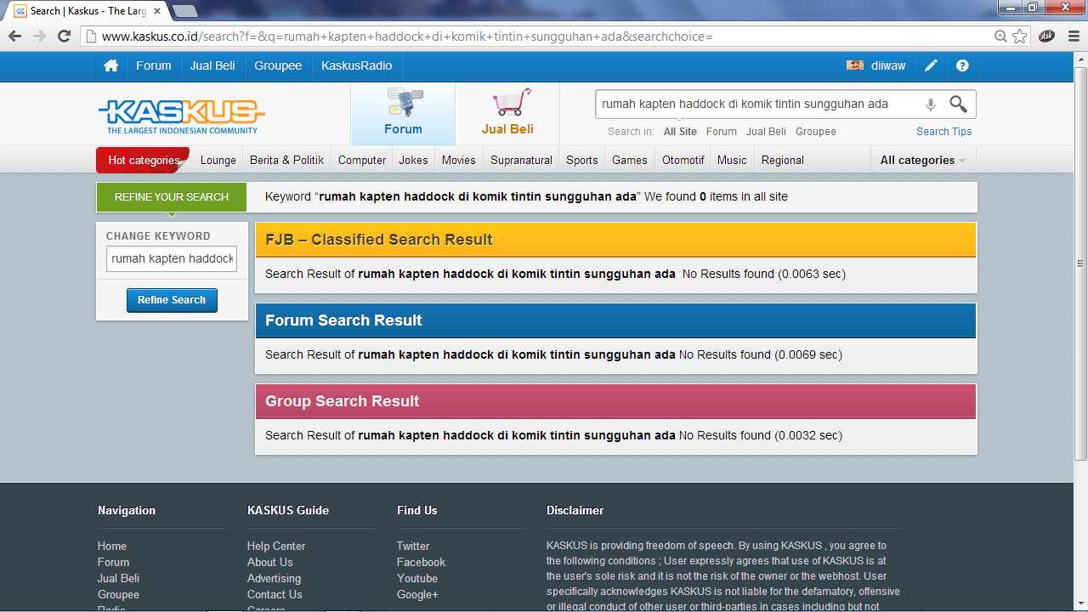
Task: Open the Lounge category
Action: (218, 160)
